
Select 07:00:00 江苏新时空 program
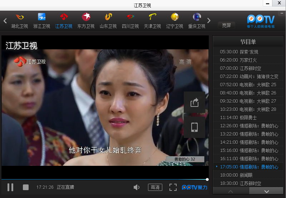pyautogui.click(x=248, y=68)
